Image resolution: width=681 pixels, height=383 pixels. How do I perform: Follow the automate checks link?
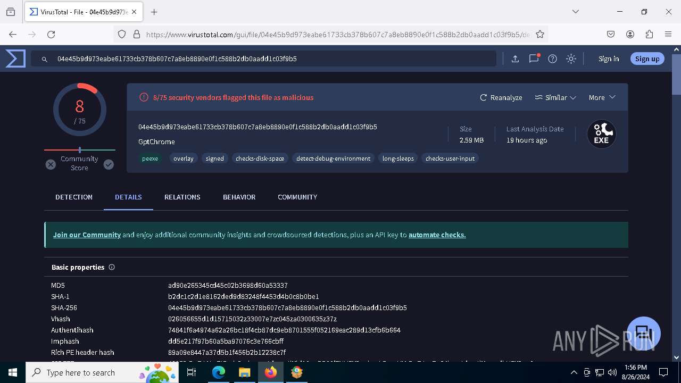coord(437,235)
